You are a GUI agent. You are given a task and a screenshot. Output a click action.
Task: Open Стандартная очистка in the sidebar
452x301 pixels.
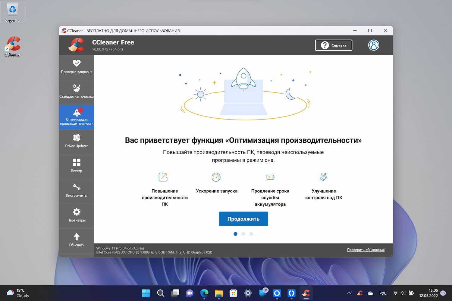77,92
